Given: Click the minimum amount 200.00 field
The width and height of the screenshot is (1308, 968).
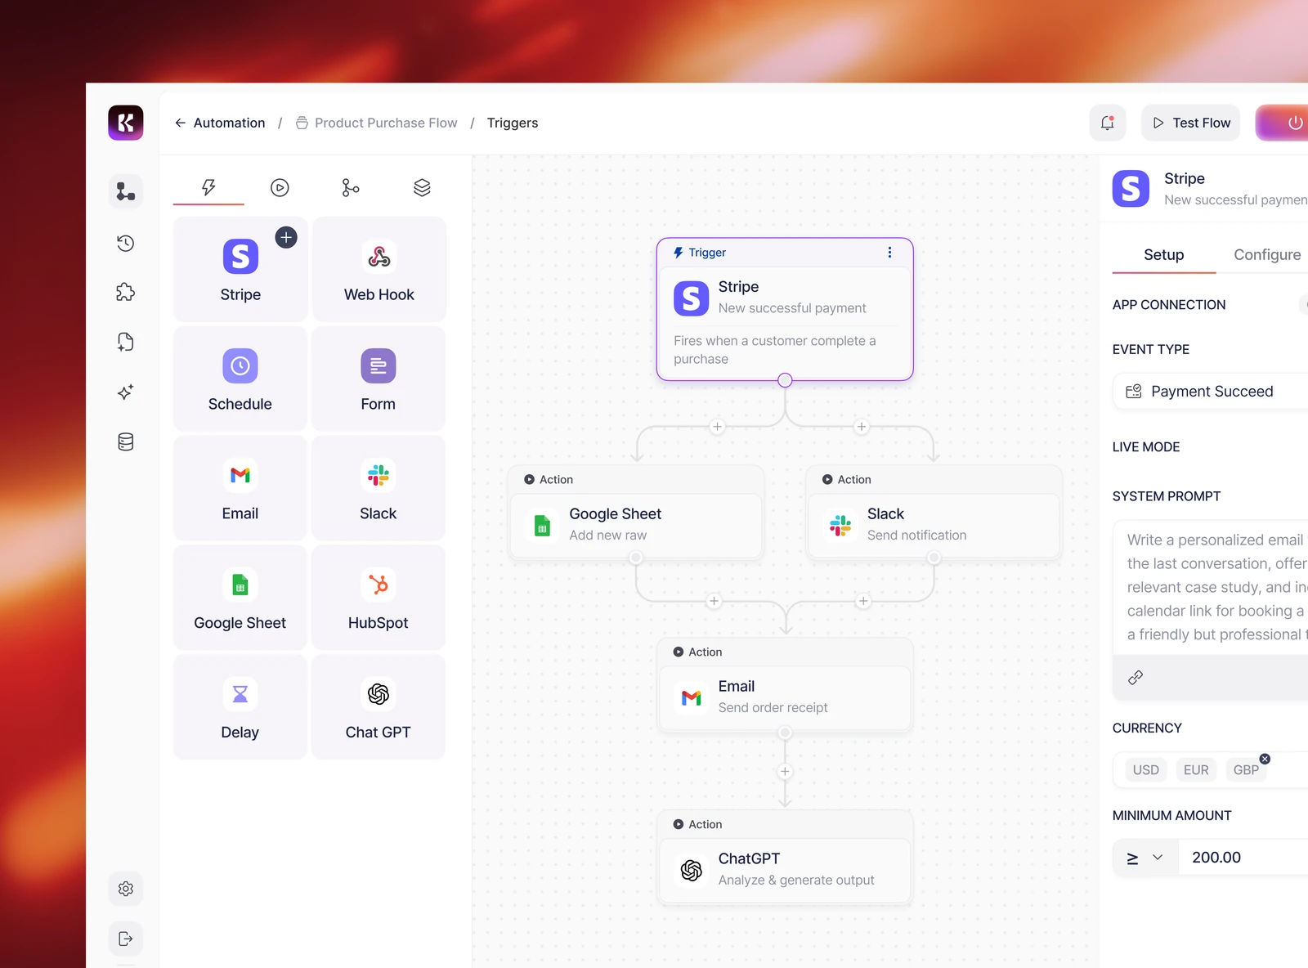Looking at the screenshot, I should tap(1243, 858).
